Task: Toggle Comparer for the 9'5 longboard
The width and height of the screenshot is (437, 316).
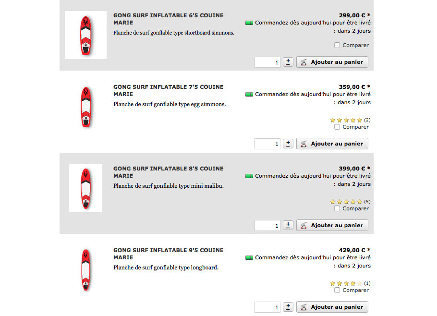Action: pyautogui.click(x=337, y=290)
